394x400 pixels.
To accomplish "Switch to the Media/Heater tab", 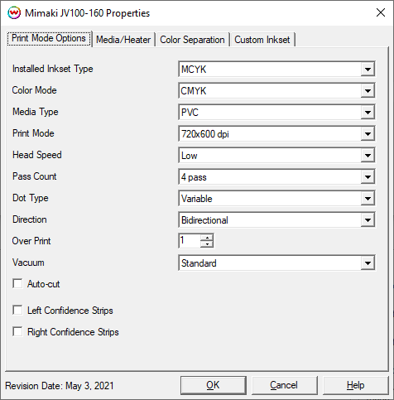I will (x=123, y=40).
